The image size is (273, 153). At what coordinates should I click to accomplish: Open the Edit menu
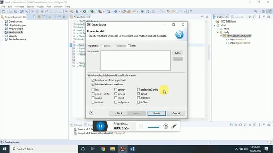(x=10, y=6)
